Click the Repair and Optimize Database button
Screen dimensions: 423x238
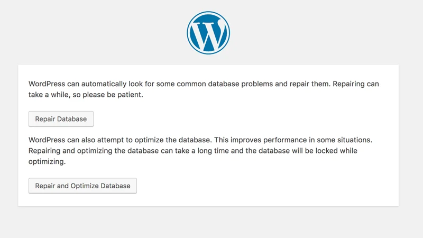[x=82, y=186]
